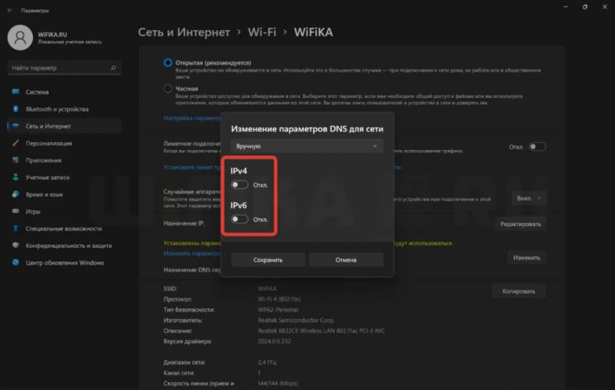Click the WPA2-Personal security type value
615x390 pixels.
(x=278, y=309)
